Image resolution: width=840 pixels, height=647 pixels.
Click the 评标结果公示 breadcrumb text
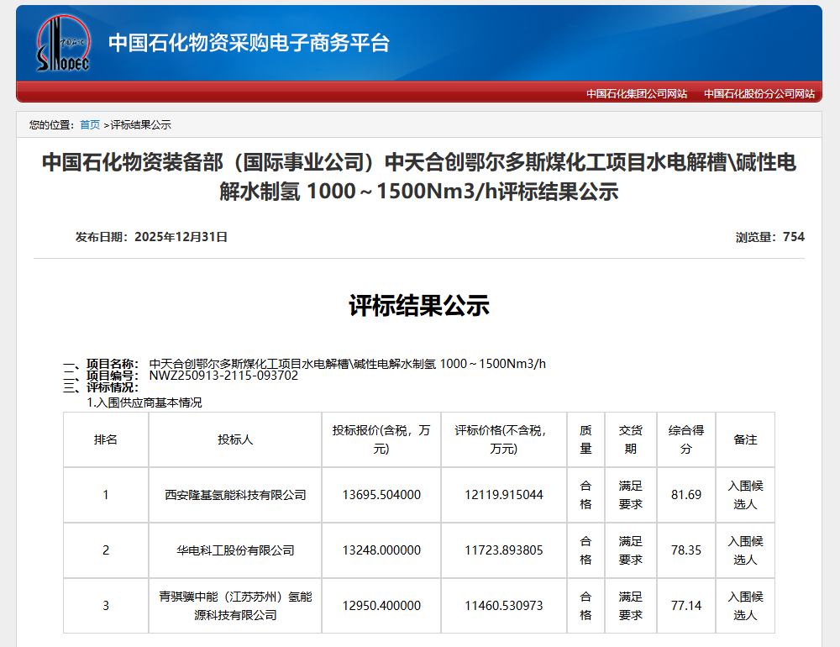pyautogui.click(x=140, y=125)
